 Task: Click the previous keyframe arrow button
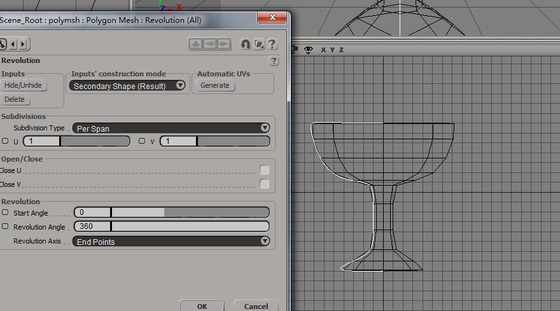pyautogui.click(x=14, y=44)
